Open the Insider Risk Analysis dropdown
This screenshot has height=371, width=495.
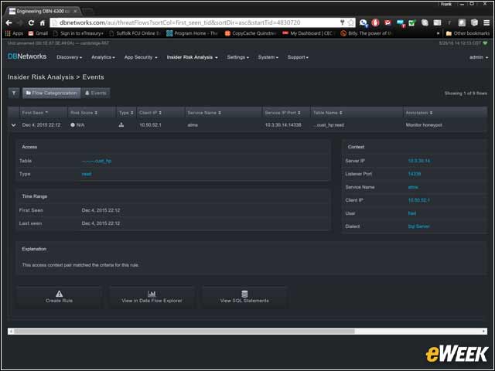point(193,57)
